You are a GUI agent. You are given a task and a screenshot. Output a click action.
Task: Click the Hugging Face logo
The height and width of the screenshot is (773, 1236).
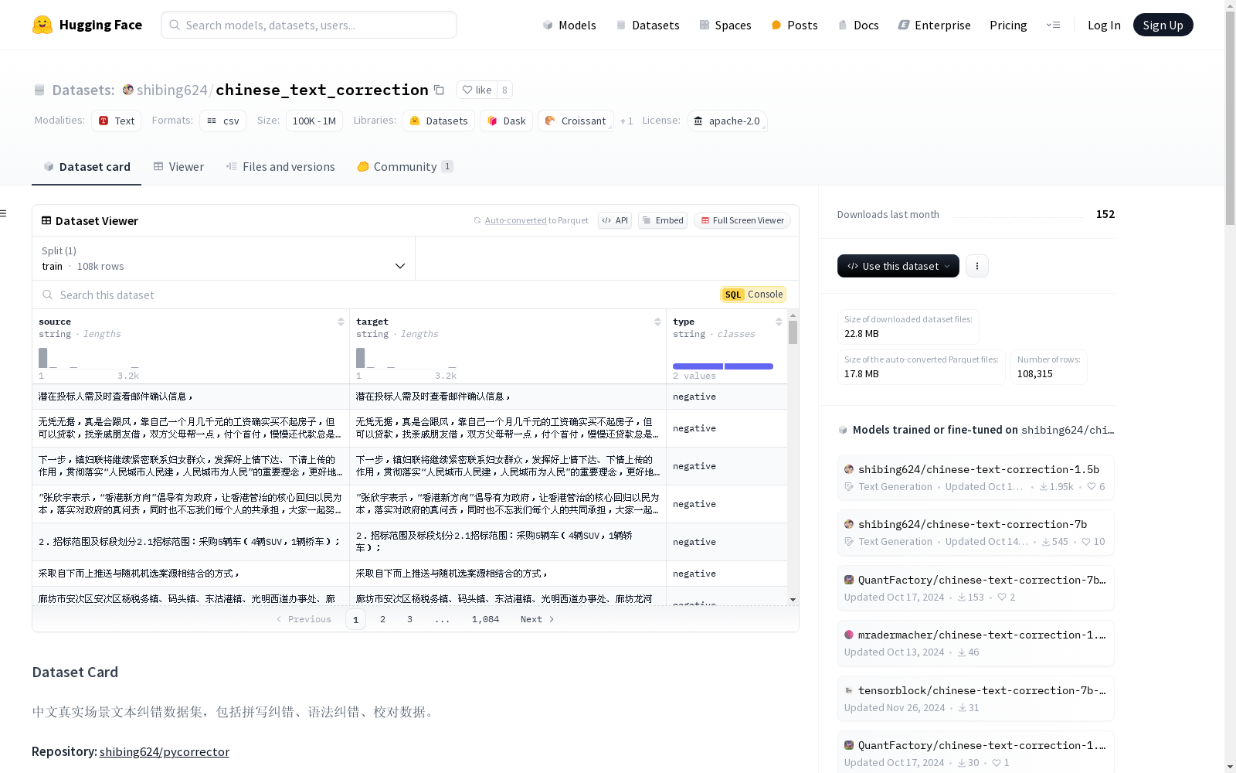tap(87, 25)
